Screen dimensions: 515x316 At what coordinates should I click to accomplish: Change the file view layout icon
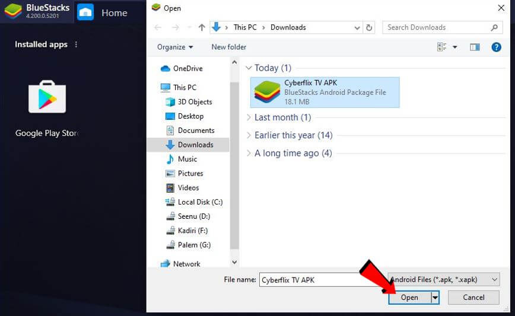tap(441, 47)
